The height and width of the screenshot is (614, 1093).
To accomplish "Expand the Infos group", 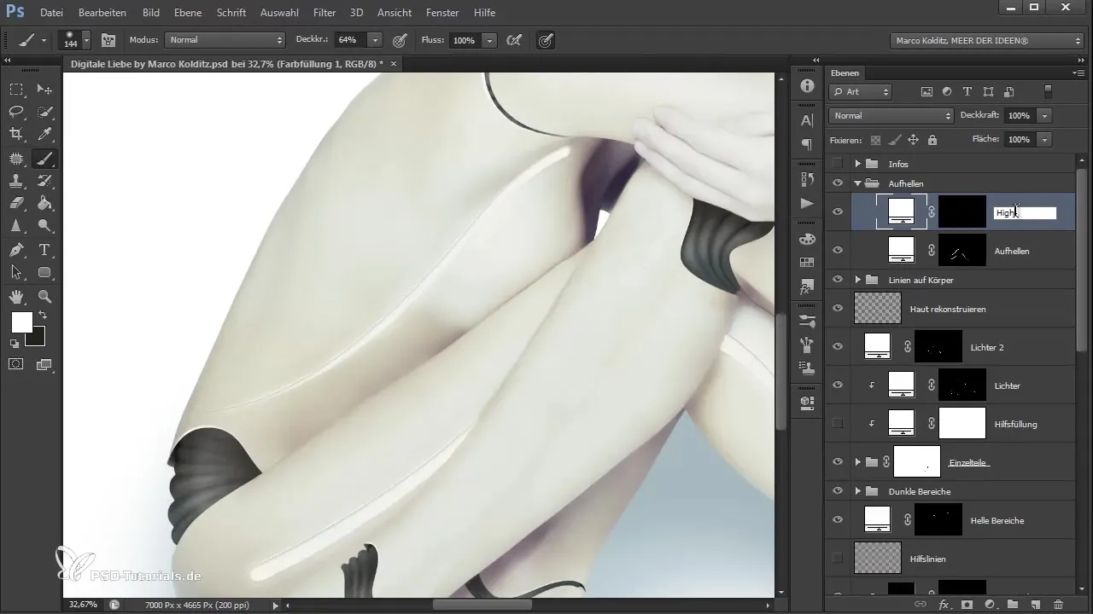I will (x=857, y=164).
